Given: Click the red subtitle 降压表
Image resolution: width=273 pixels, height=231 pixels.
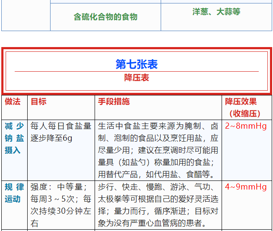Looking at the screenshot, I should pos(136,78).
